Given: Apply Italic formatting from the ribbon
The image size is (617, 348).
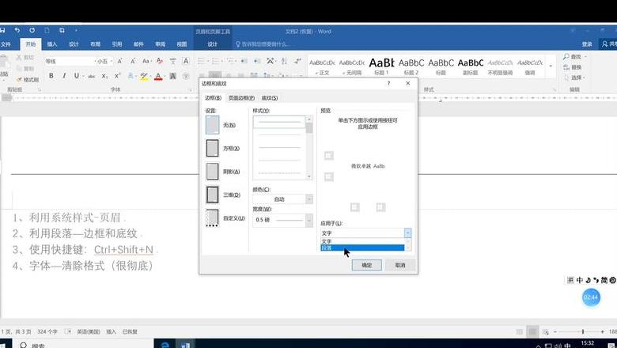Looking at the screenshot, I should coord(64,75).
